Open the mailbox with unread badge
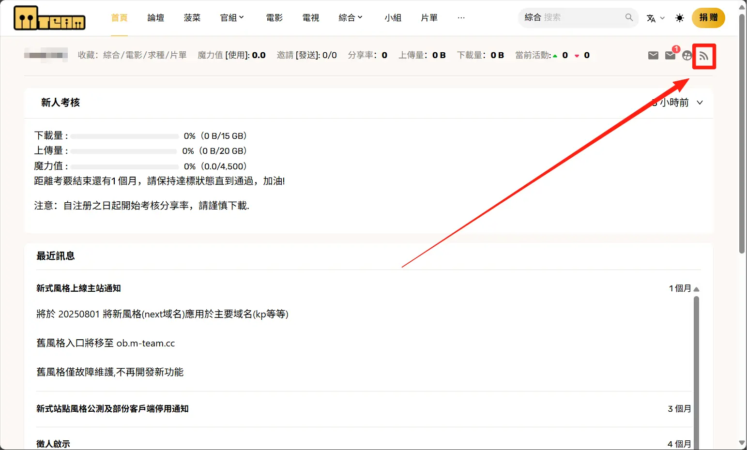Screen dimensions: 747x450 point(671,55)
